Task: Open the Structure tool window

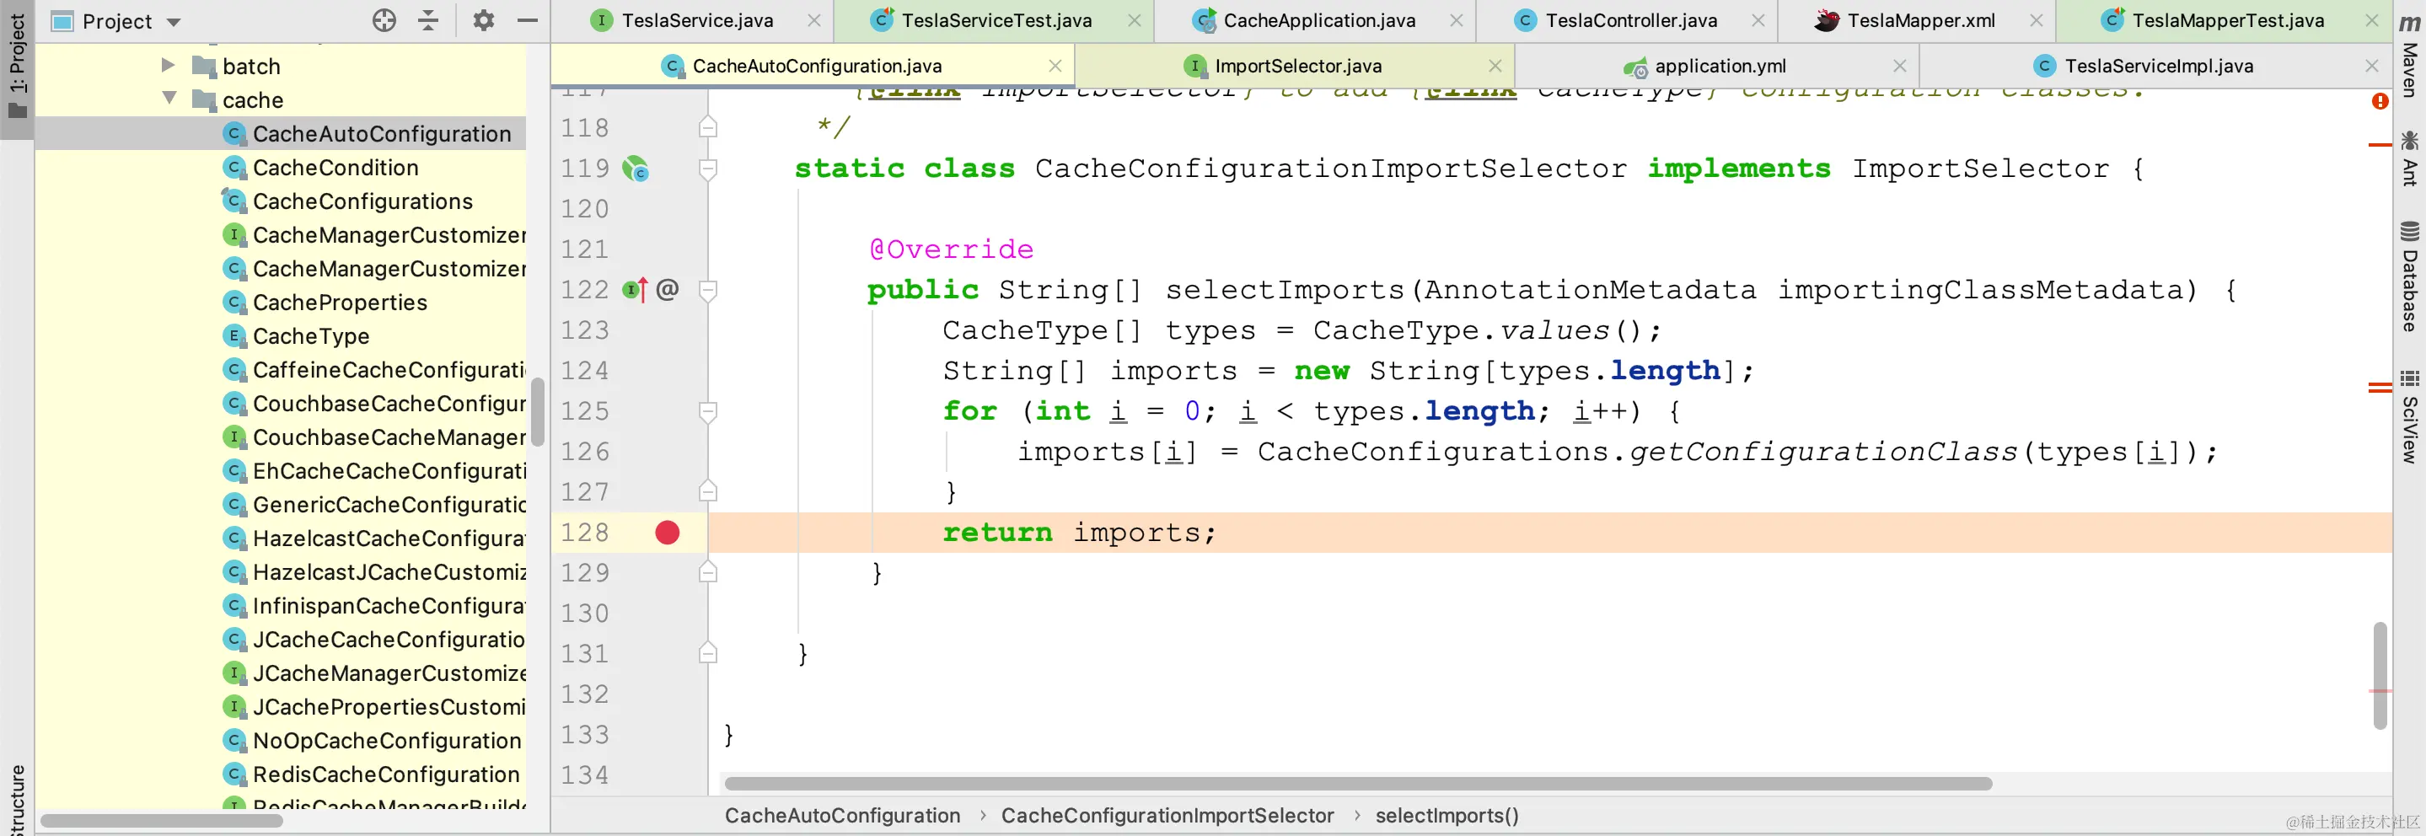Action: point(17,801)
